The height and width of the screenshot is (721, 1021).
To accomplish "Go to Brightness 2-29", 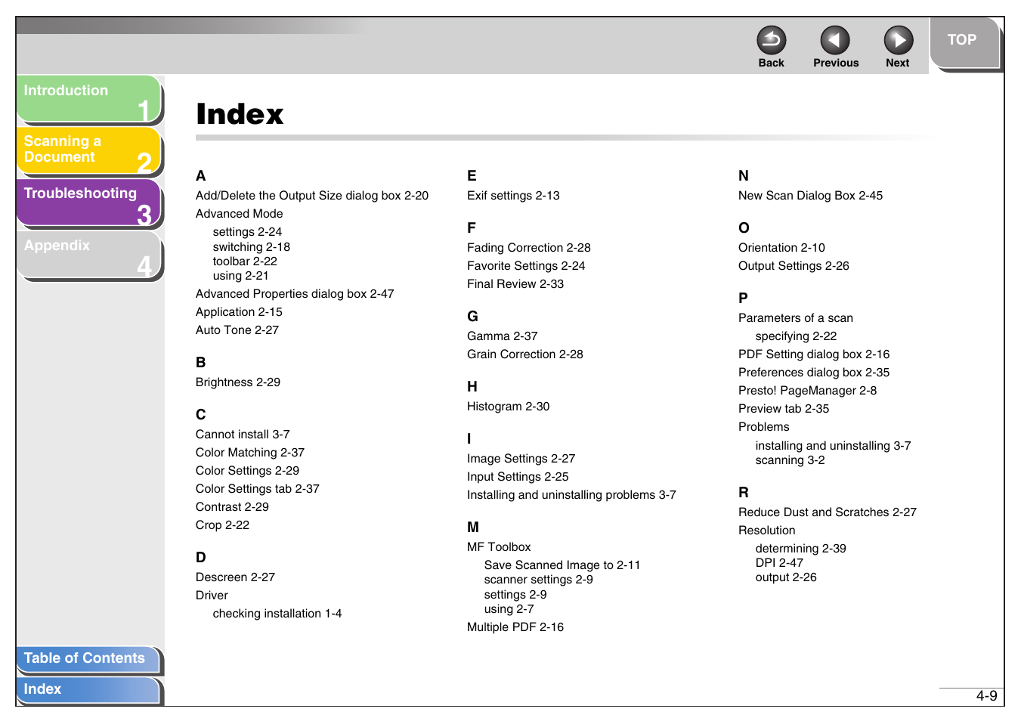I will click(238, 382).
